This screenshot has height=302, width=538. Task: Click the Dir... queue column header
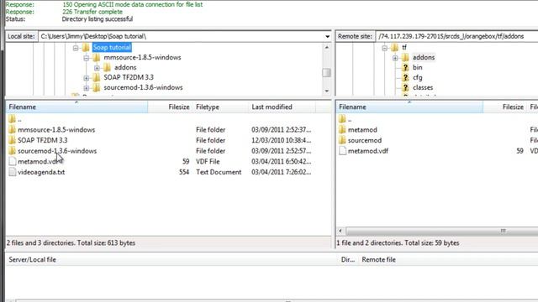pos(347,259)
